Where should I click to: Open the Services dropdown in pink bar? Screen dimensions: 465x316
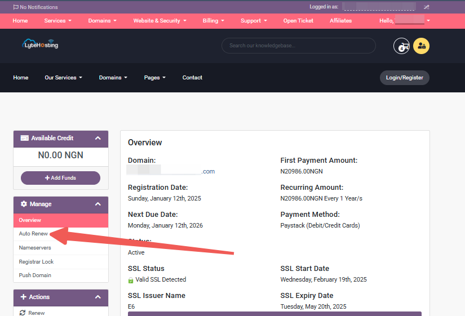pyautogui.click(x=58, y=21)
